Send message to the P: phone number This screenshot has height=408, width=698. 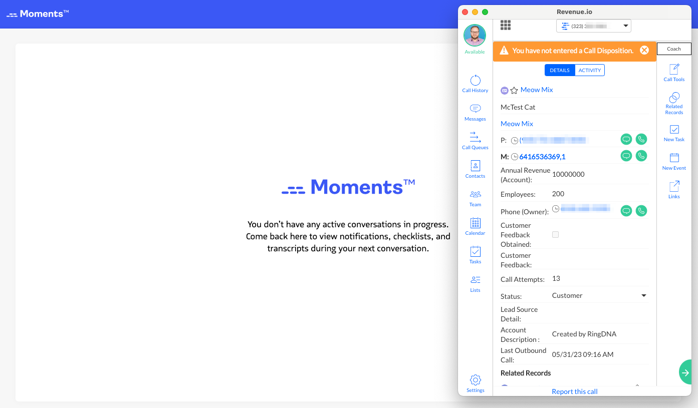coord(626,139)
